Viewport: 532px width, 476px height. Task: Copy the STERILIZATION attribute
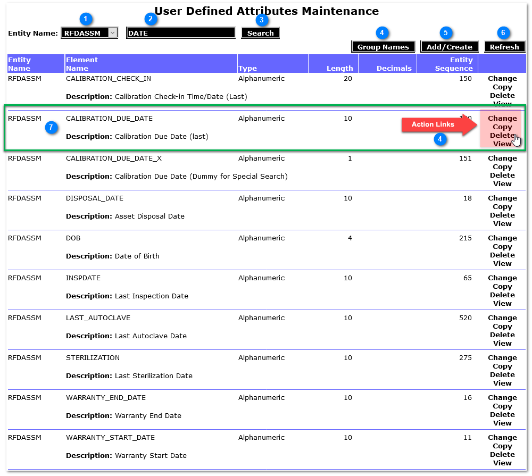pyautogui.click(x=502, y=366)
